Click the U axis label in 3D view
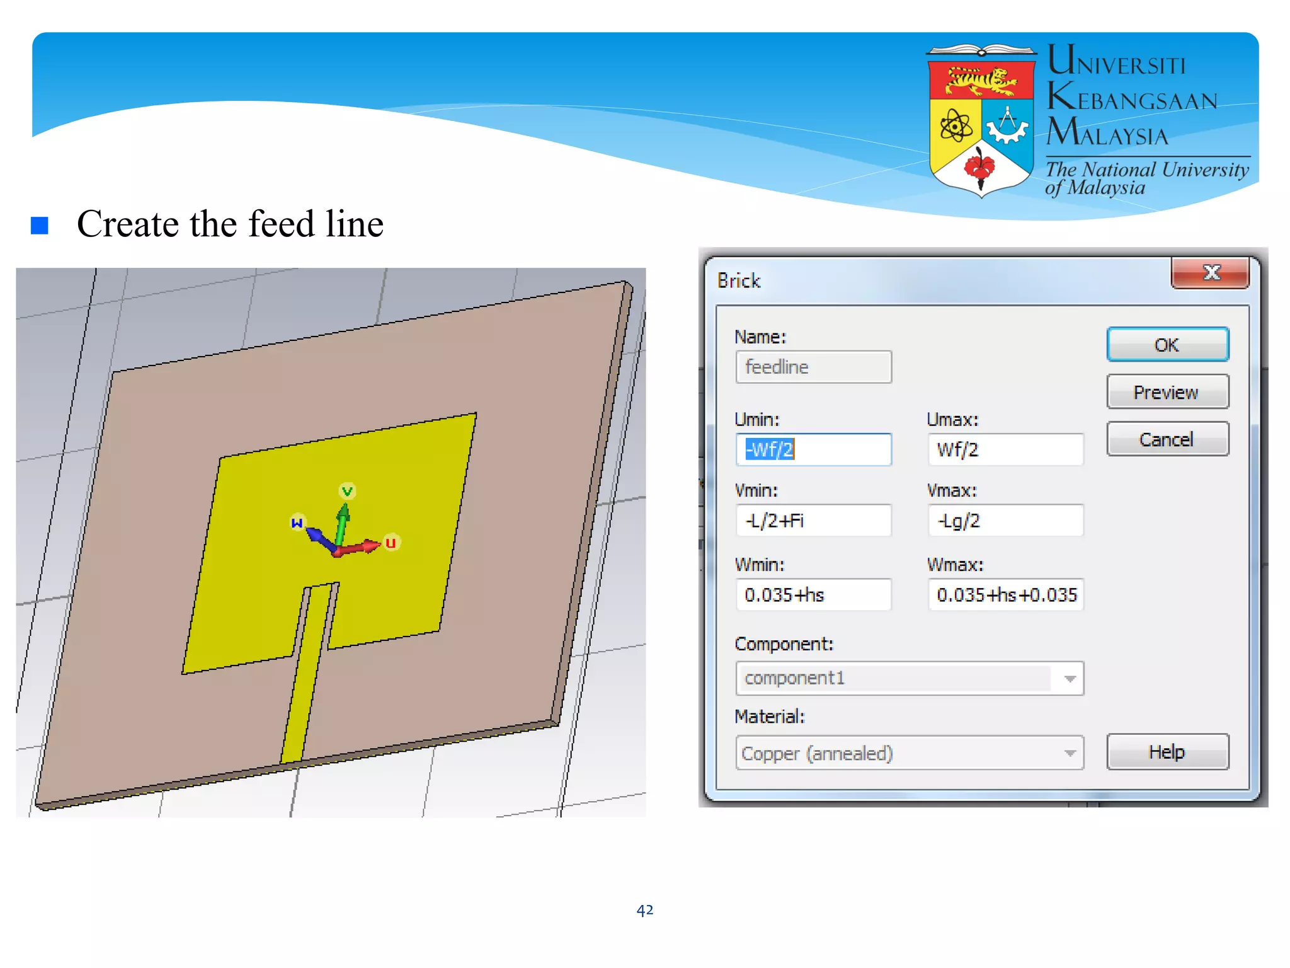 tap(391, 543)
